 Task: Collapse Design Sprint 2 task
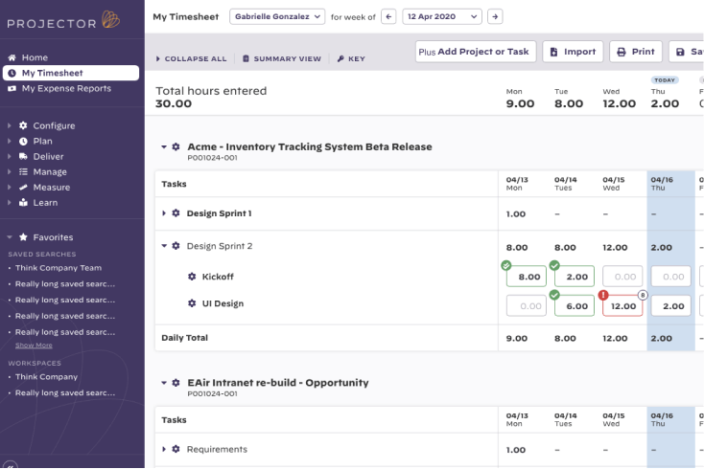164,246
